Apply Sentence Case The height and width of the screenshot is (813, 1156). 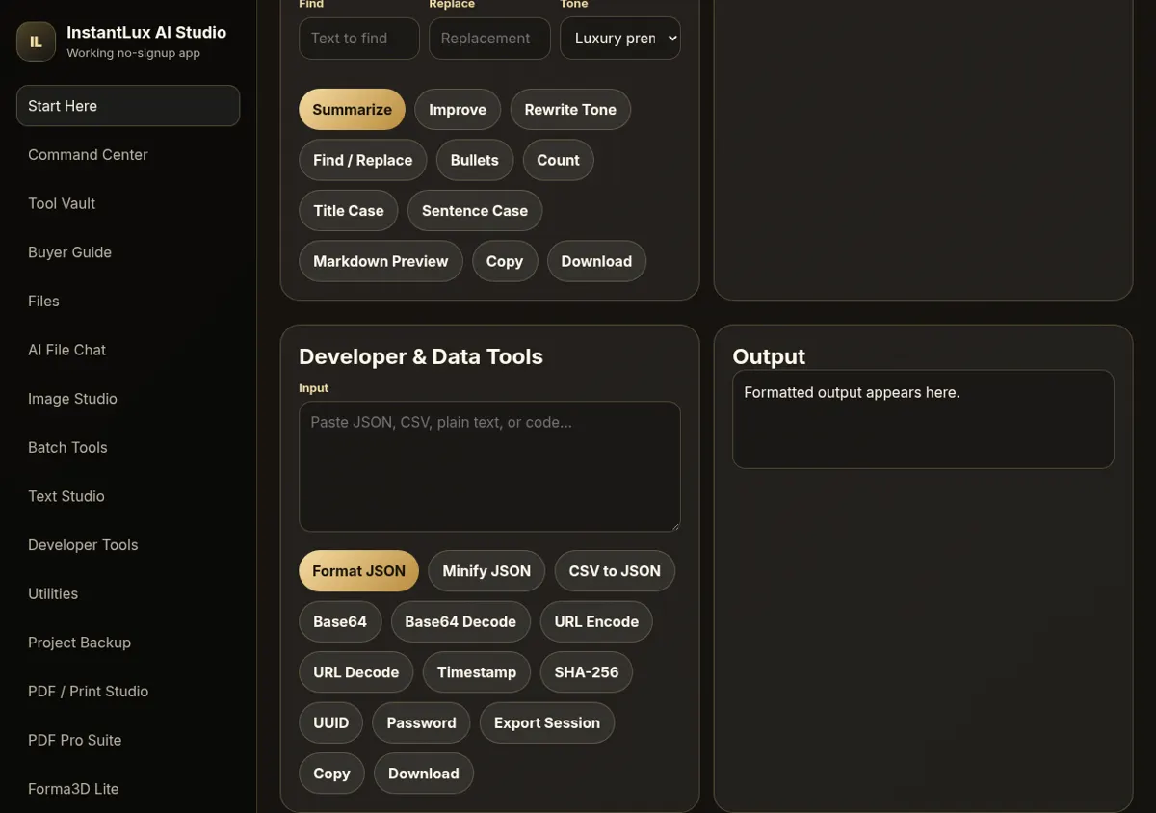click(x=475, y=211)
